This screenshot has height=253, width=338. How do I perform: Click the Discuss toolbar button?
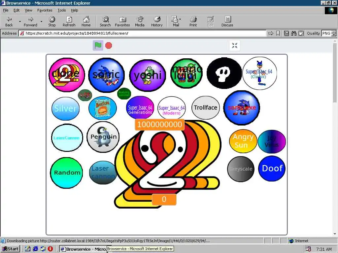227,21
